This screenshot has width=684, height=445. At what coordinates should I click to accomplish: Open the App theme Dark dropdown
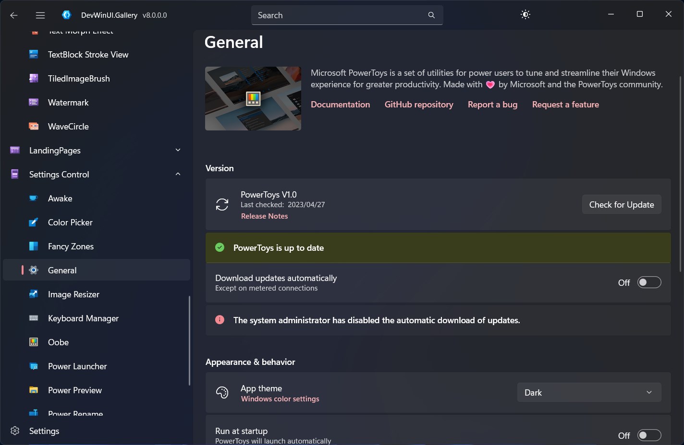[589, 392]
